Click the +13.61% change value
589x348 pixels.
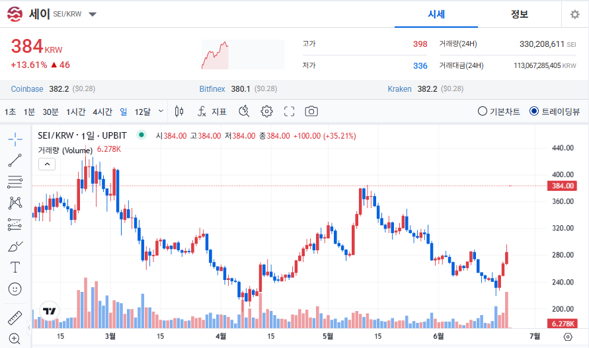pyautogui.click(x=29, y=65)
